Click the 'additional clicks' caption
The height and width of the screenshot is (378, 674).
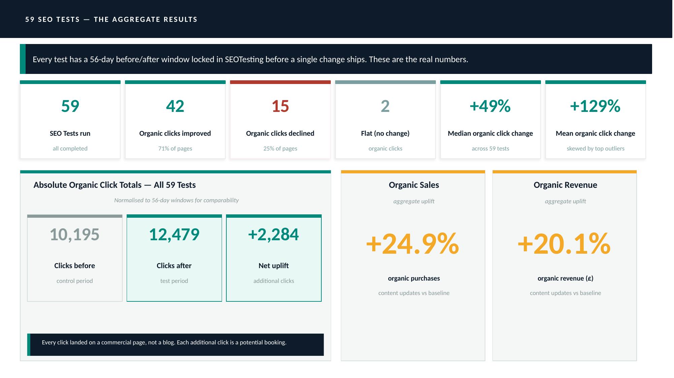coord(274,281)
